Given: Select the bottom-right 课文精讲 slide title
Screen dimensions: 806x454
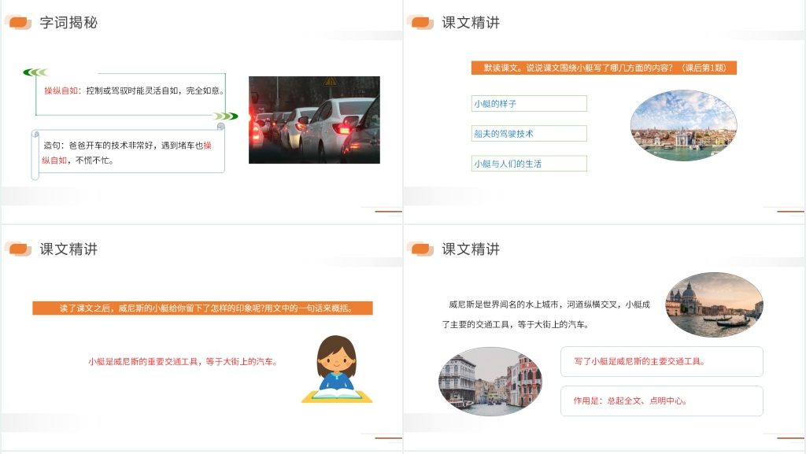Looking at the screenshot, I should click(471, 249).
